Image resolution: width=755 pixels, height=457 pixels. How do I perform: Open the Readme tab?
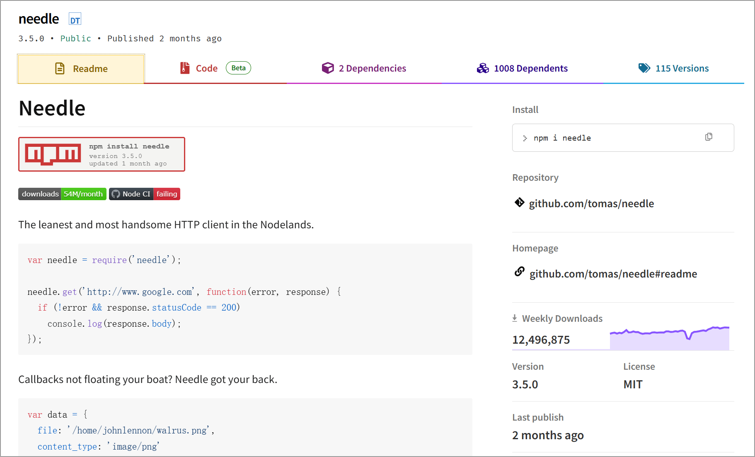[81, 69]
